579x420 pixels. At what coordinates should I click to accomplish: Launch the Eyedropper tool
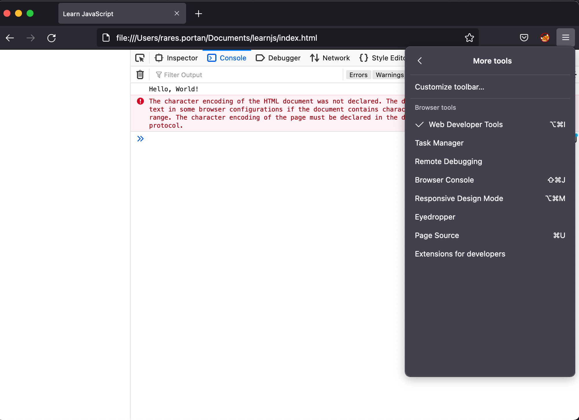(435, 217)
